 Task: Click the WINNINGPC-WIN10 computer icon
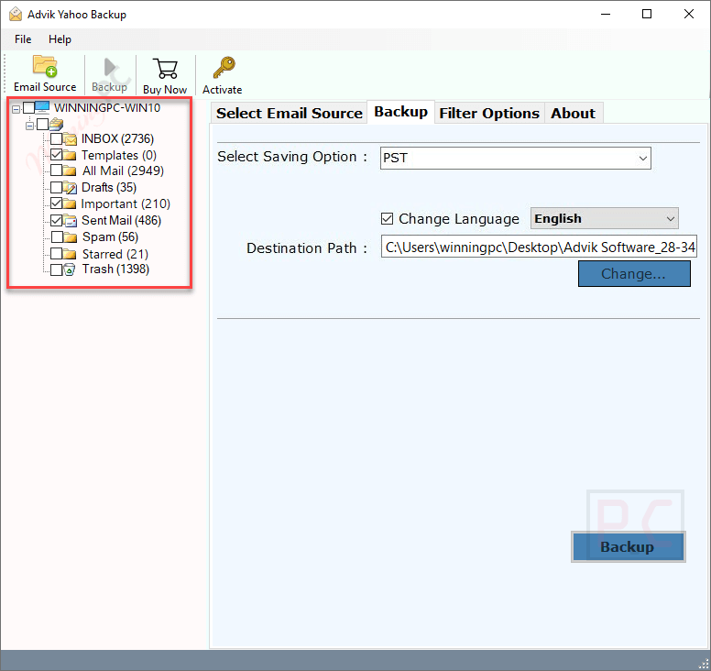tap(42, 107)
